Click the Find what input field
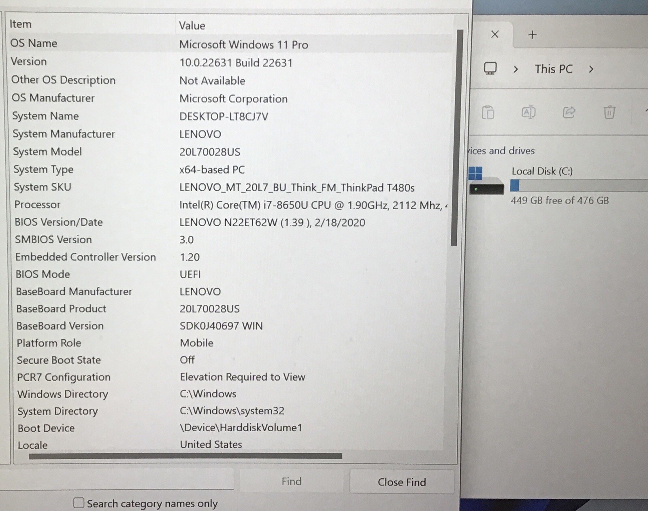648x511 pixels. tap(117, 479)
